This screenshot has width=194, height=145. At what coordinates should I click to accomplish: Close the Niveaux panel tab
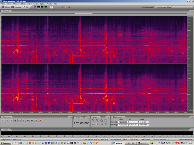coord(10,129)
